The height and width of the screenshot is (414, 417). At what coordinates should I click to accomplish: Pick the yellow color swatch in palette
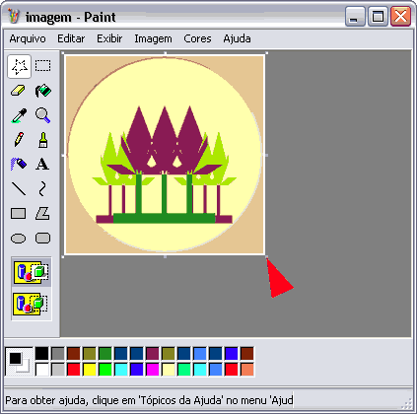(x=90, y=370)
